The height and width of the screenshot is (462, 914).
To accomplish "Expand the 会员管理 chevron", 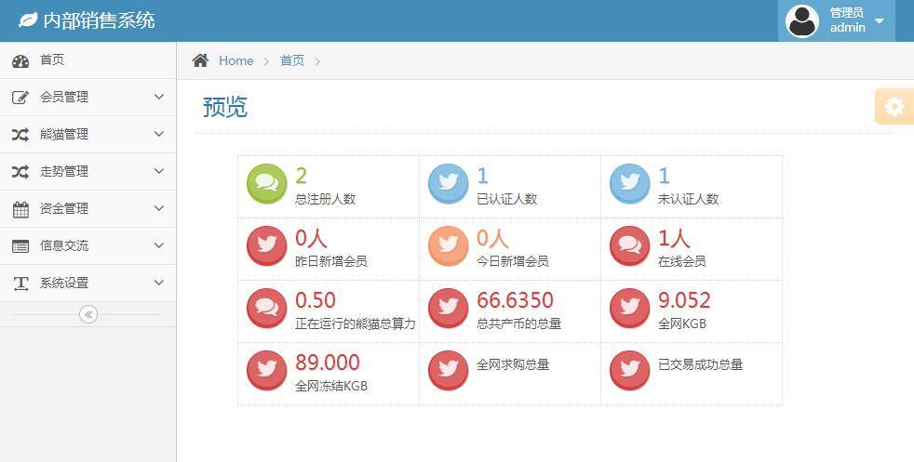I will pos(158,97).
